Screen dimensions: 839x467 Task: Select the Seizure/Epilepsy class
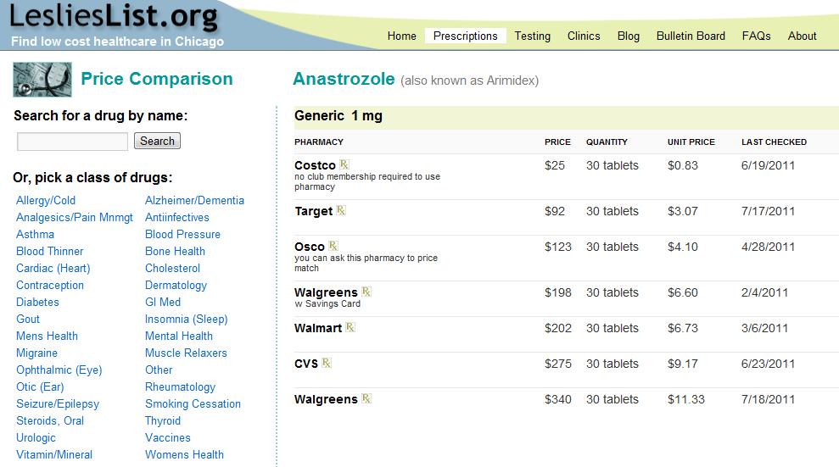(58, 404)
